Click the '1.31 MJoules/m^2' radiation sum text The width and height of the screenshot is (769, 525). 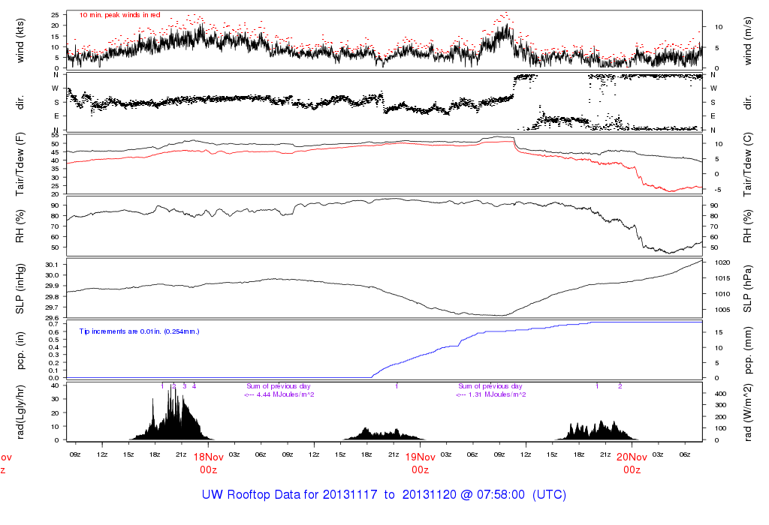click(497, 394)
